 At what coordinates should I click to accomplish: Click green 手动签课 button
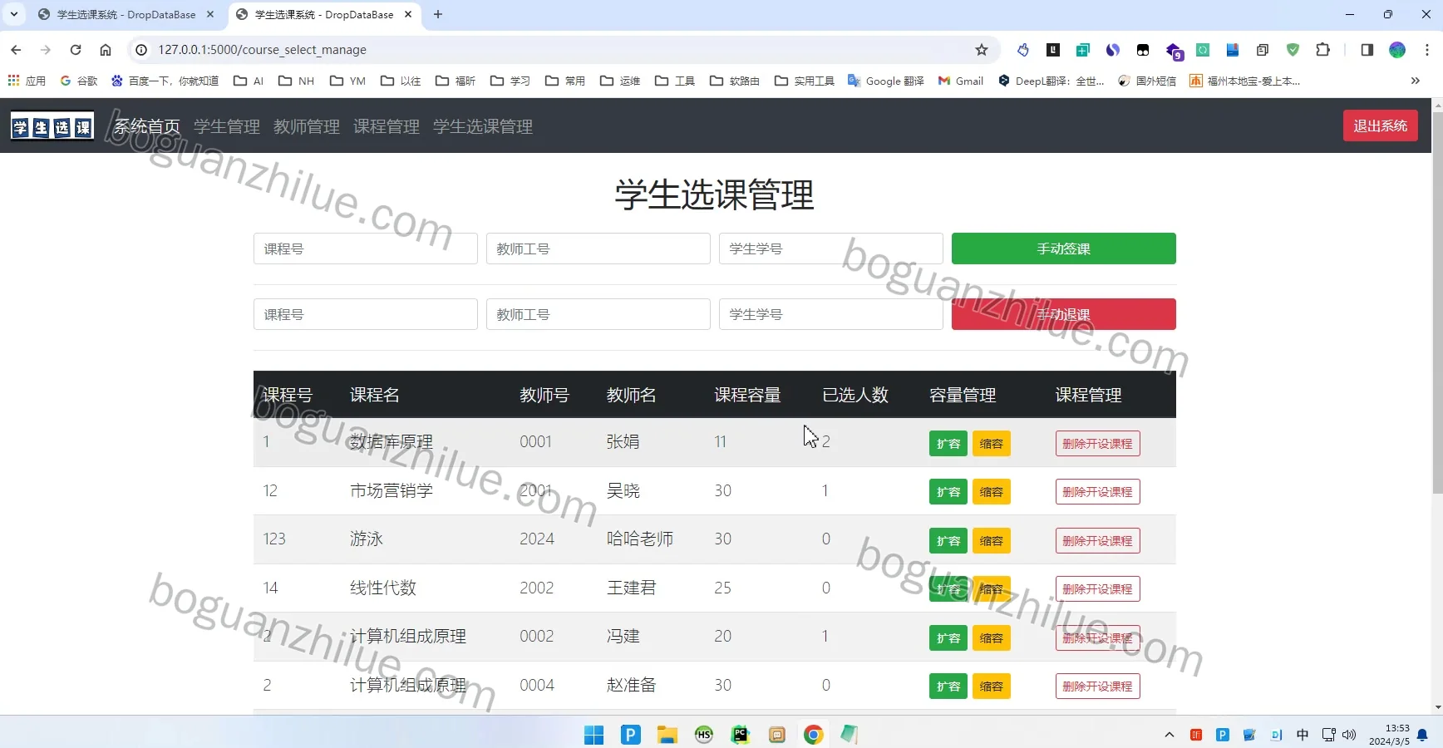point(1063,249)
